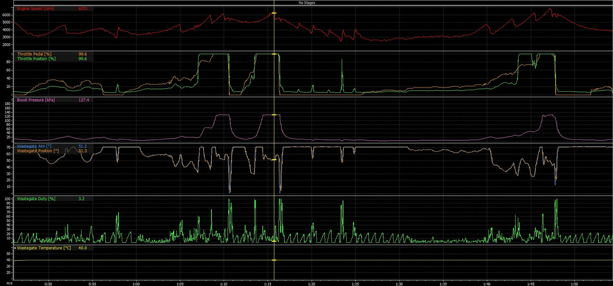The height and width of the screenshot is (286, 613).
Task: Click the m:s time units label
Action: 4,283
